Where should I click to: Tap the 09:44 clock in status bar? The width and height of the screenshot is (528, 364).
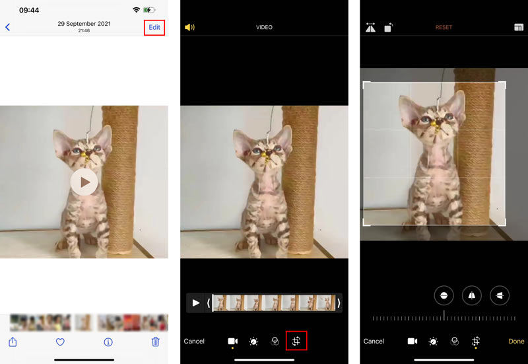coord(29,10)
